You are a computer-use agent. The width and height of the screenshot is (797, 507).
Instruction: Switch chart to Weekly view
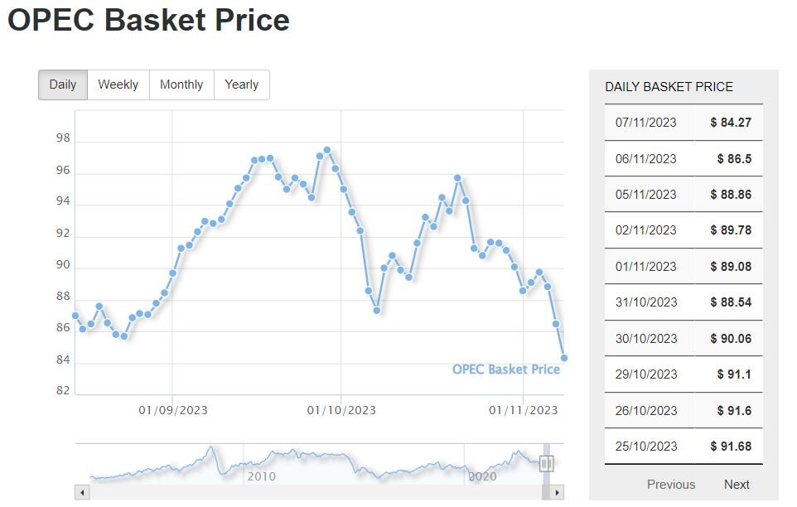(x=118, y=84)
